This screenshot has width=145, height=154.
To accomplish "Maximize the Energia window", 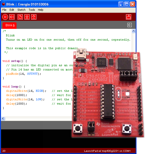I will [127, 4].
